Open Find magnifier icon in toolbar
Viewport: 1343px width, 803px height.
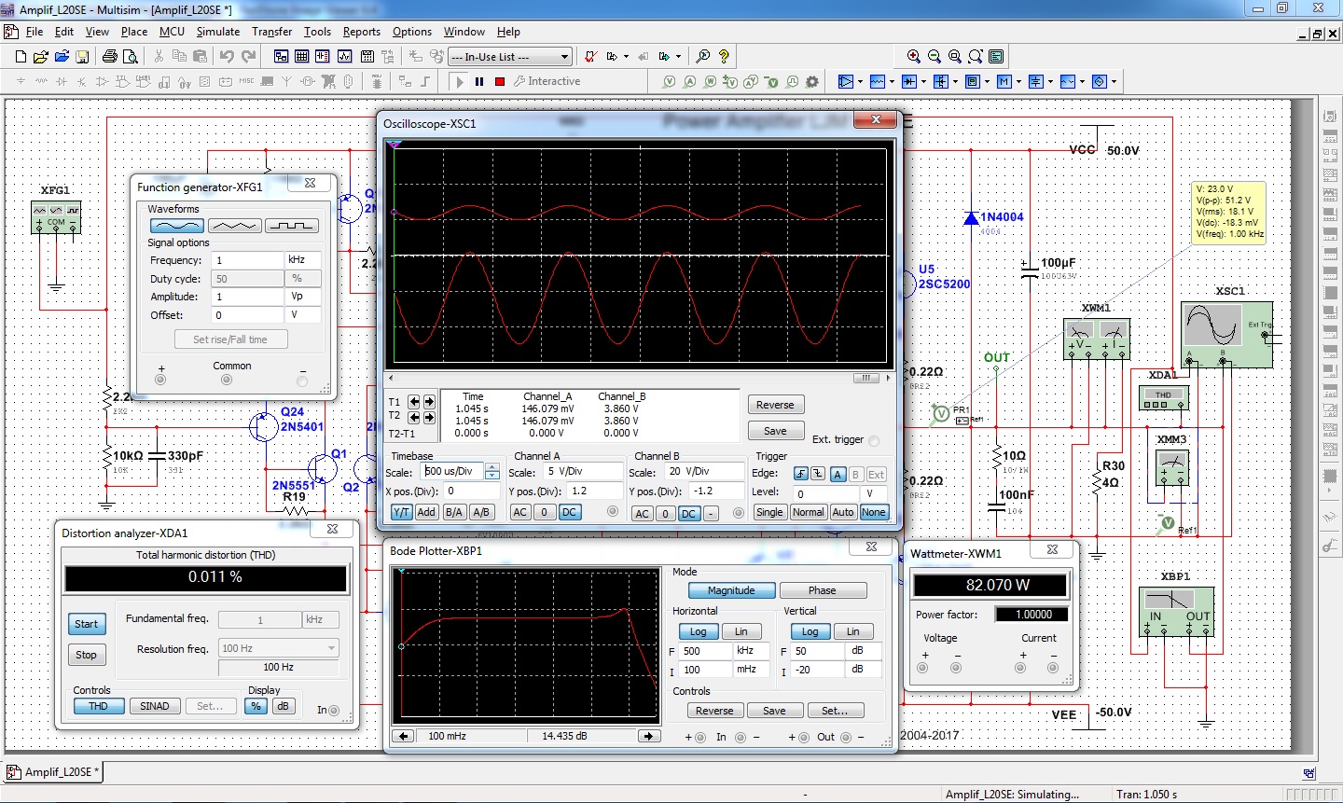(703, 57)
